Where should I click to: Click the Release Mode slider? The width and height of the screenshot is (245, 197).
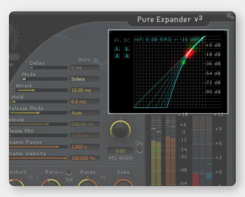[x=38, y=113]
